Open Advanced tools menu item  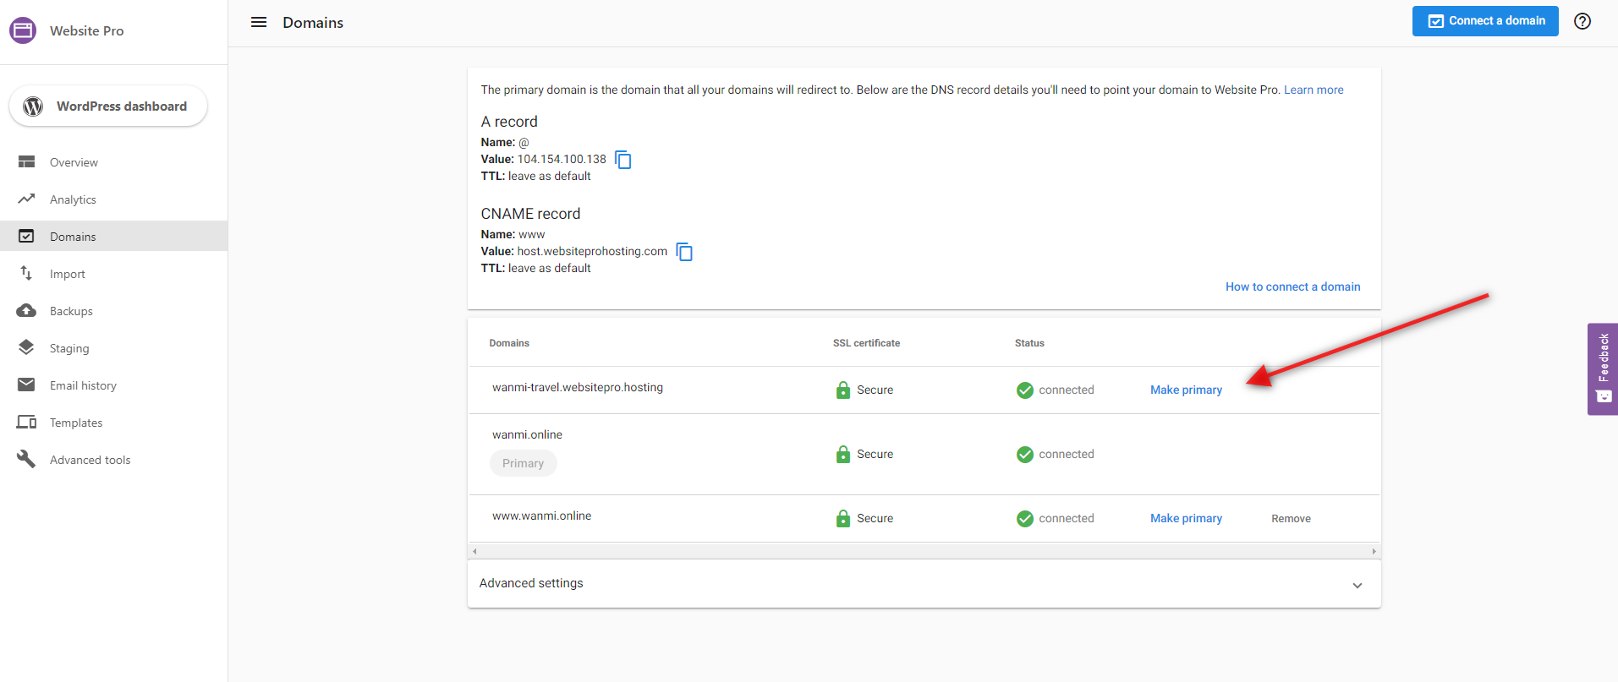[x=113, y=460]
